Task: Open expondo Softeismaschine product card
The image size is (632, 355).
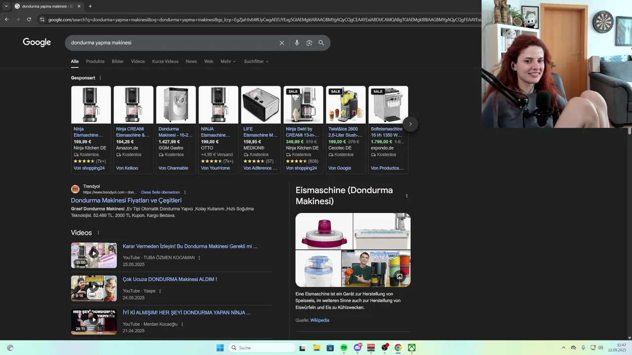Action: click(388, 130)
